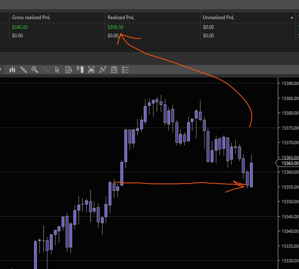Click the 15363.00 current price marker
299x269 pixels.
point(289,163)
